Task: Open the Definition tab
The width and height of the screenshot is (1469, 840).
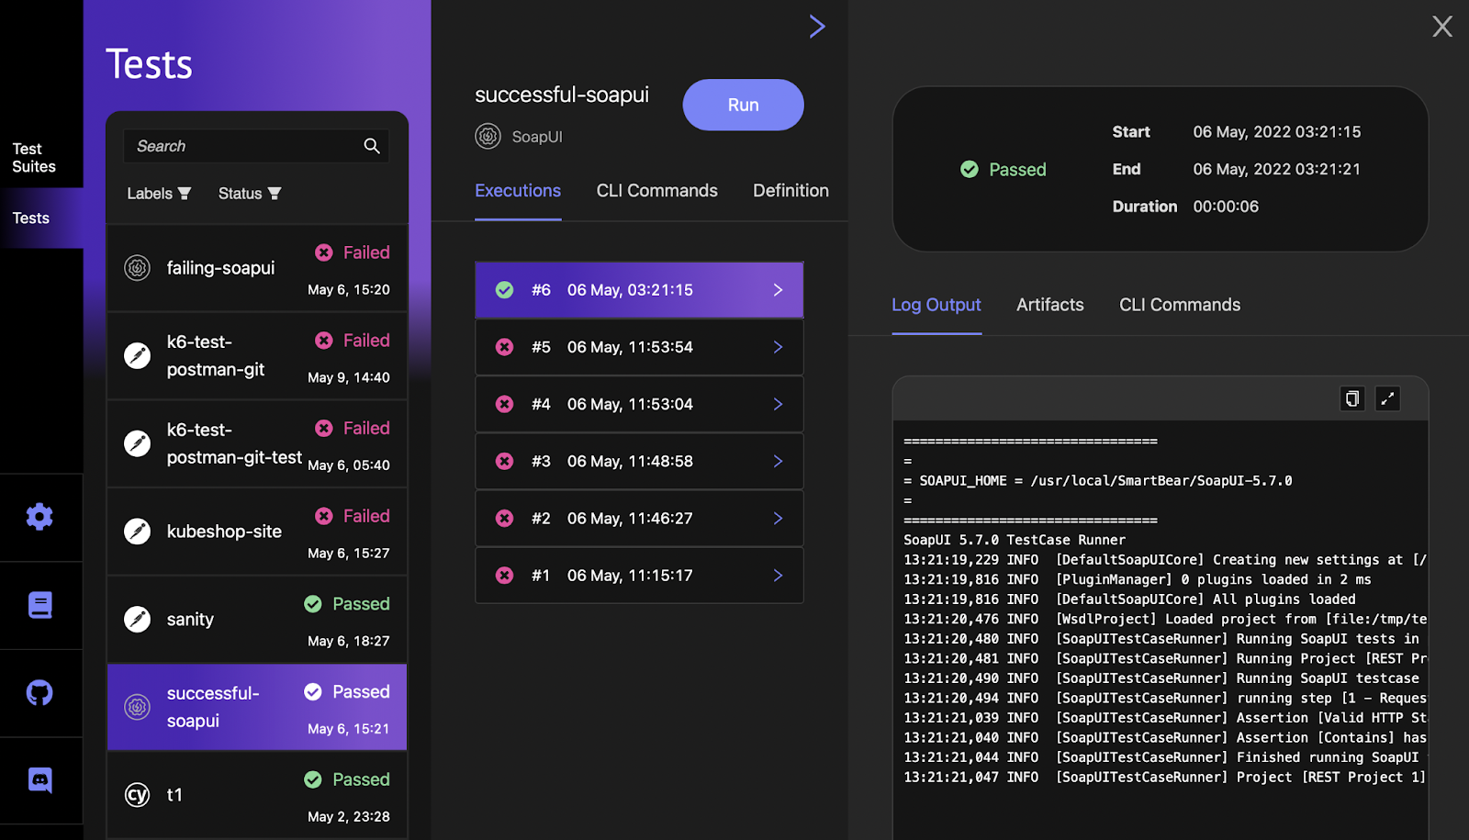Action: click(x=791, y=191)
